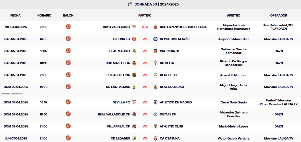Open VS link for Sevilla vs Atlético
Viewport: 301px width, 142px height.
(x=145, y=102)
